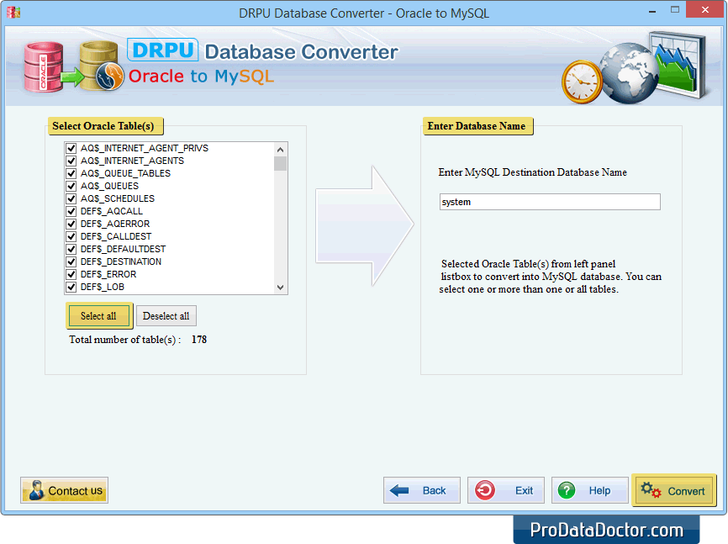Click the blue Back arrow icon
This screenshot has width=728, height=544.
pyautogui.click(x=399, y=490)
